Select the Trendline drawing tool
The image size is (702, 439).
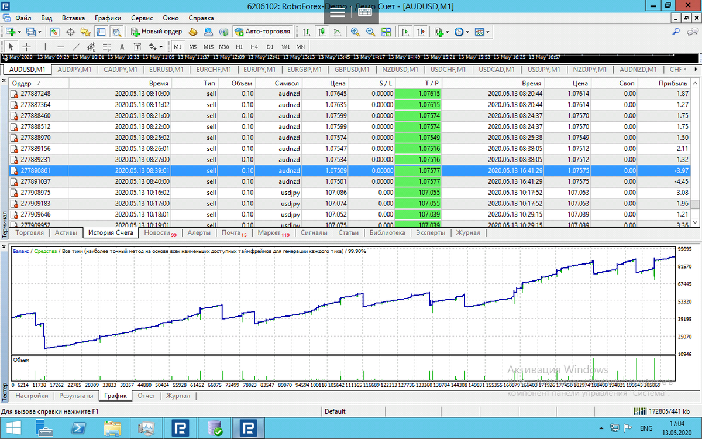tap(76, 47)
